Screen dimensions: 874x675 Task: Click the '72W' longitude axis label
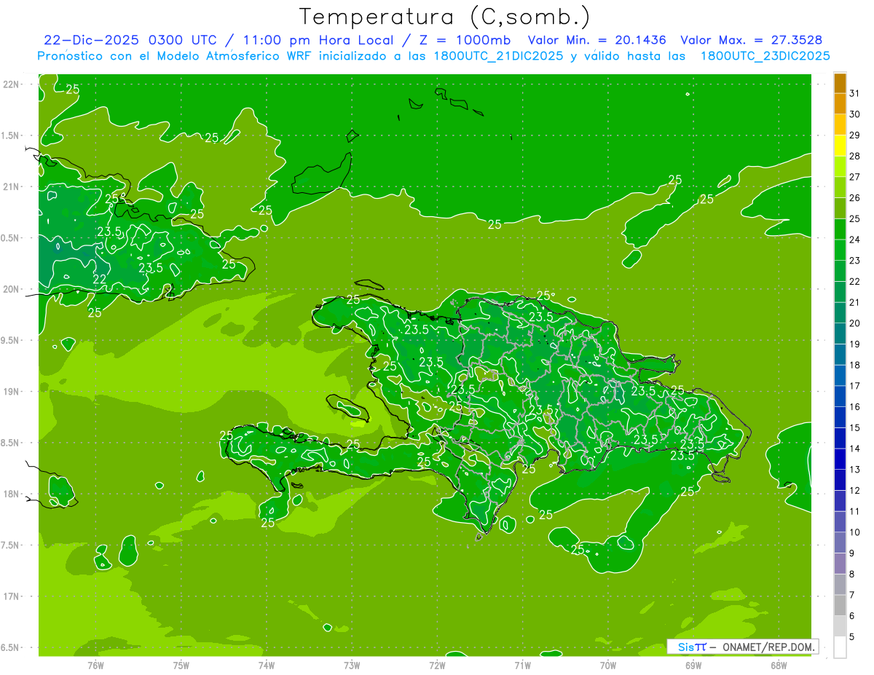(x=437, y=666)
